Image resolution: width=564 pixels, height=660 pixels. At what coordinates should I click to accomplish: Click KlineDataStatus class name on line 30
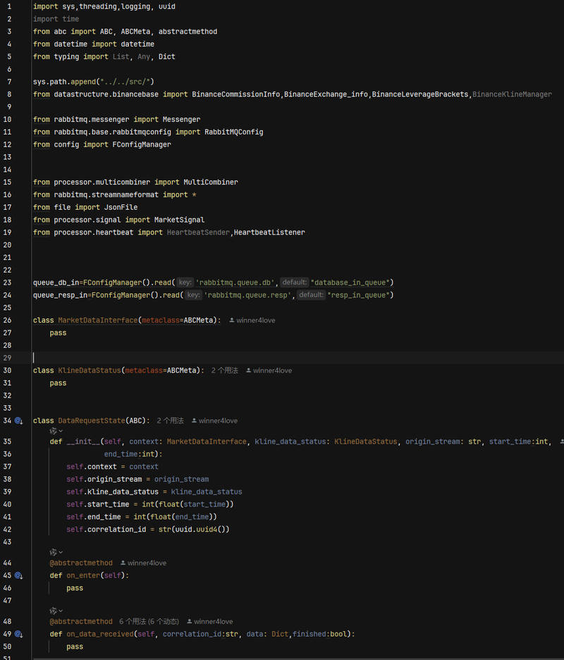pos(90,371)
